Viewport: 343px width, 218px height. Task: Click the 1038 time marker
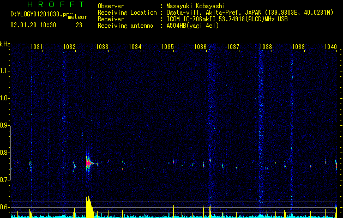coord(266,46)
